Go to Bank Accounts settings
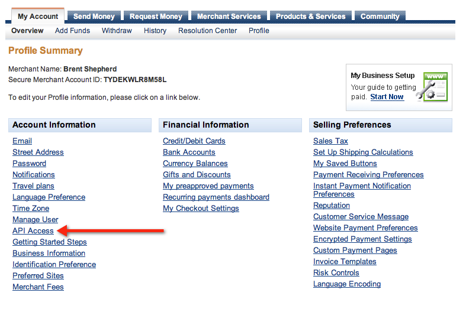The image size is (466, 309). [189, 152]
